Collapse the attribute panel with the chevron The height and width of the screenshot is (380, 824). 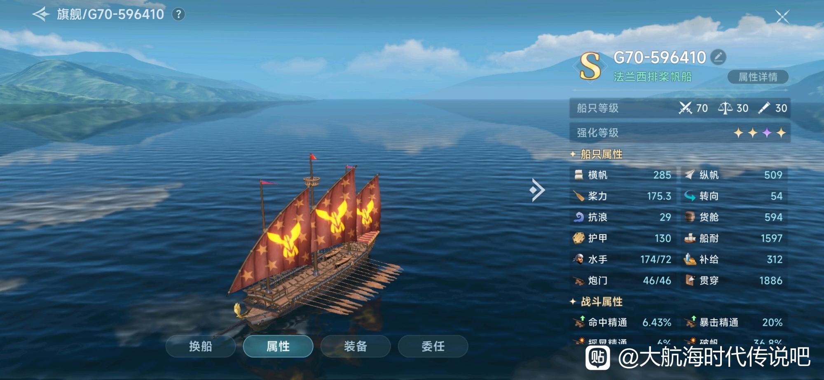click(537, 190)
